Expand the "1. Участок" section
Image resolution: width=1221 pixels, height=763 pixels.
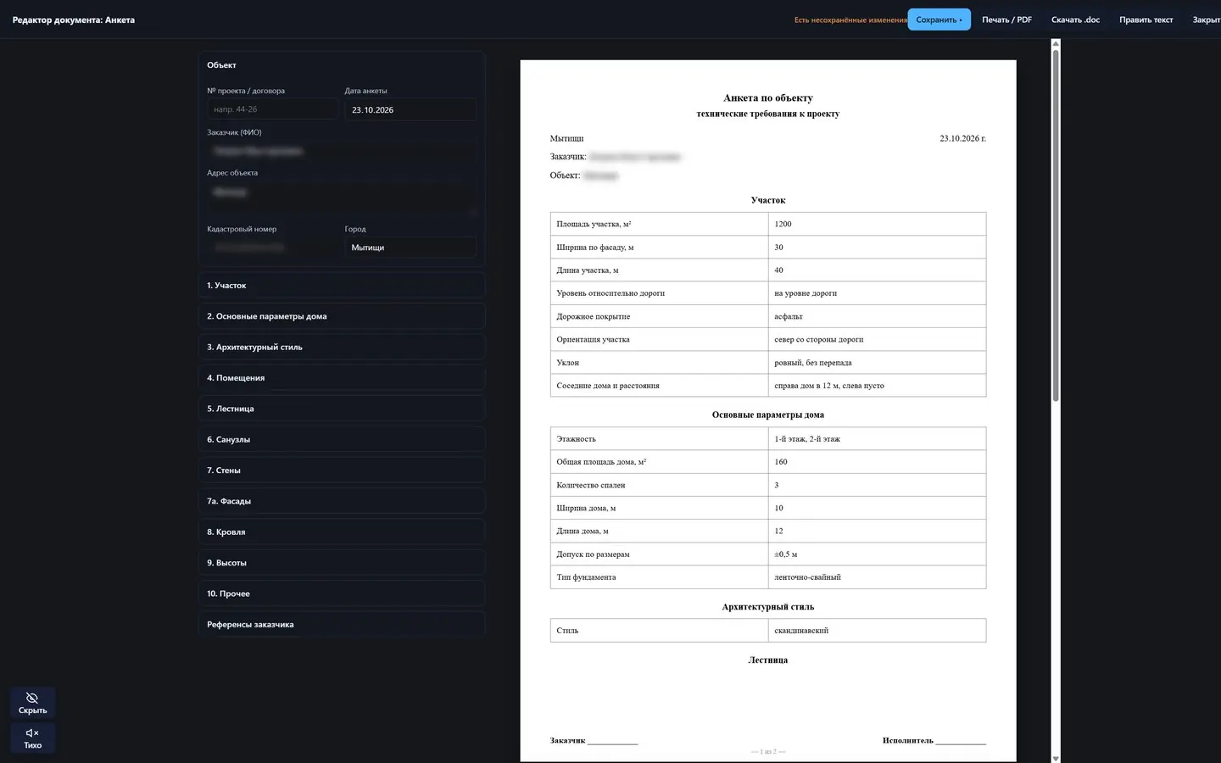tap(342, 286)
